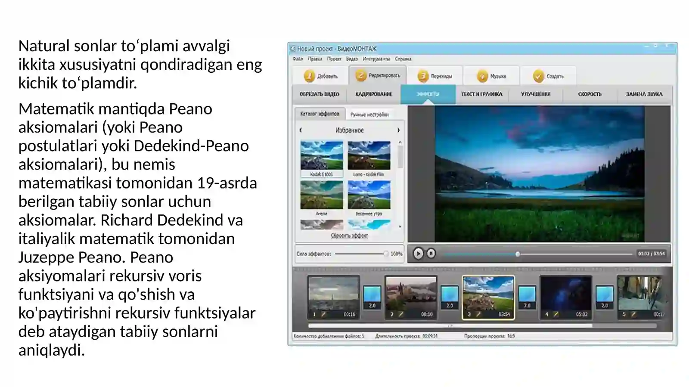Click the pencil edit icon on clip 4

pyautogui.click(x=556, y=314)
